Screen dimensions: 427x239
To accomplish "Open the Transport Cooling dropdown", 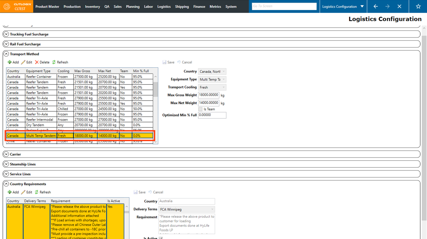I will (223, 87).
